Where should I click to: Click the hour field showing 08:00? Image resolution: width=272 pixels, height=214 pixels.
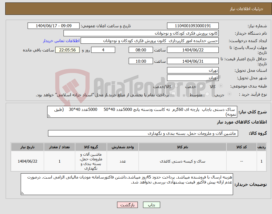141,50
